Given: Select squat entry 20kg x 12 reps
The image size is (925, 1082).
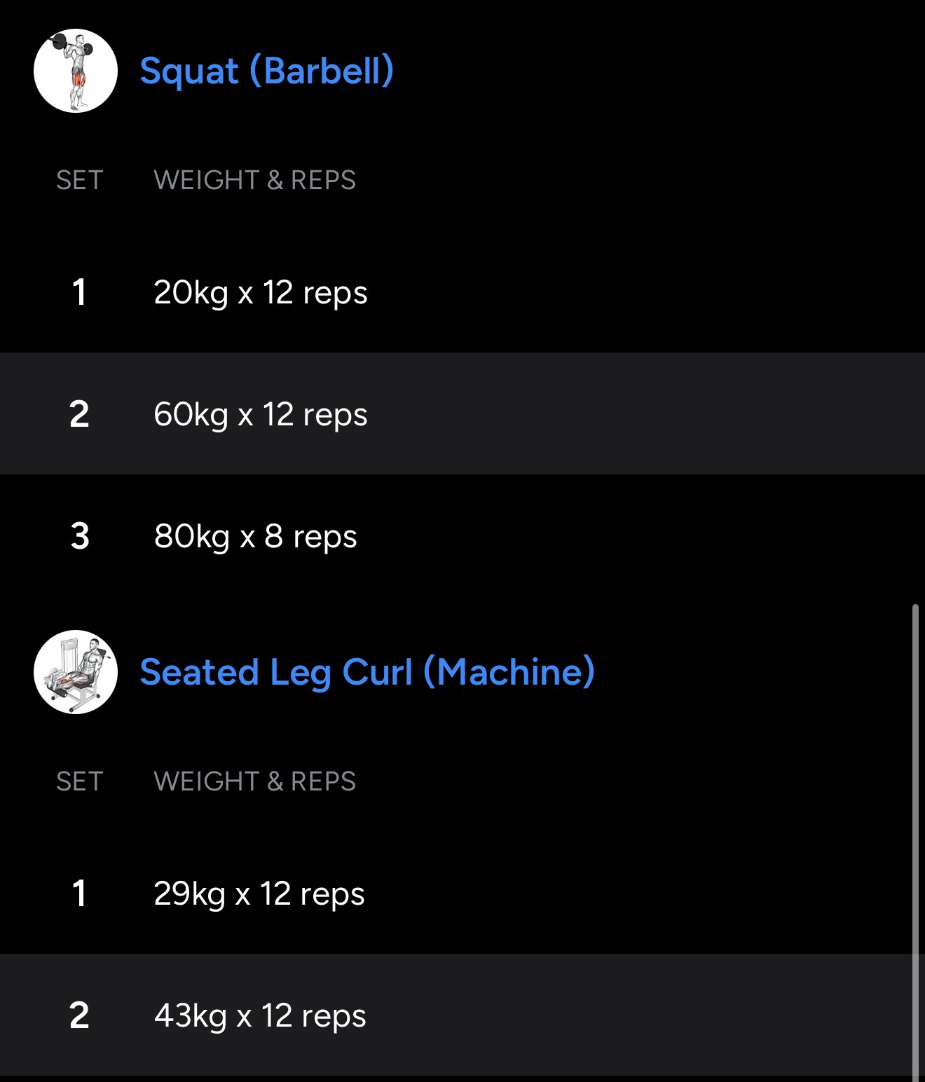Looking at the screenshot, I should [x=260, y=292].
